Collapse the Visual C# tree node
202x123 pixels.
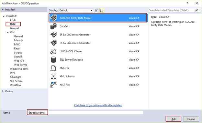(4, 16)
